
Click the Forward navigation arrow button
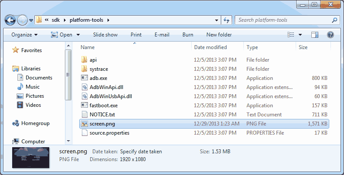[x=22, y=20]
